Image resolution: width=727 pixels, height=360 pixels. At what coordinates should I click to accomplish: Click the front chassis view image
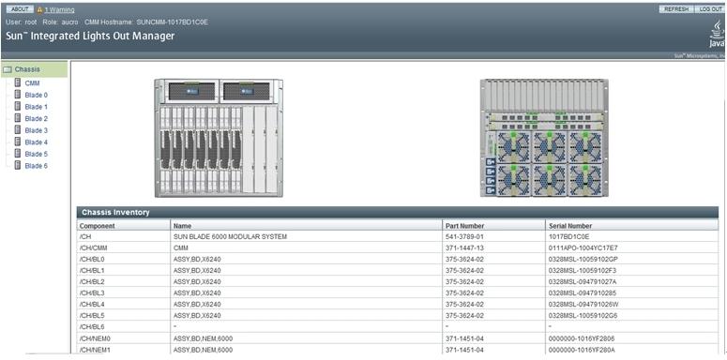click(219, 138)
